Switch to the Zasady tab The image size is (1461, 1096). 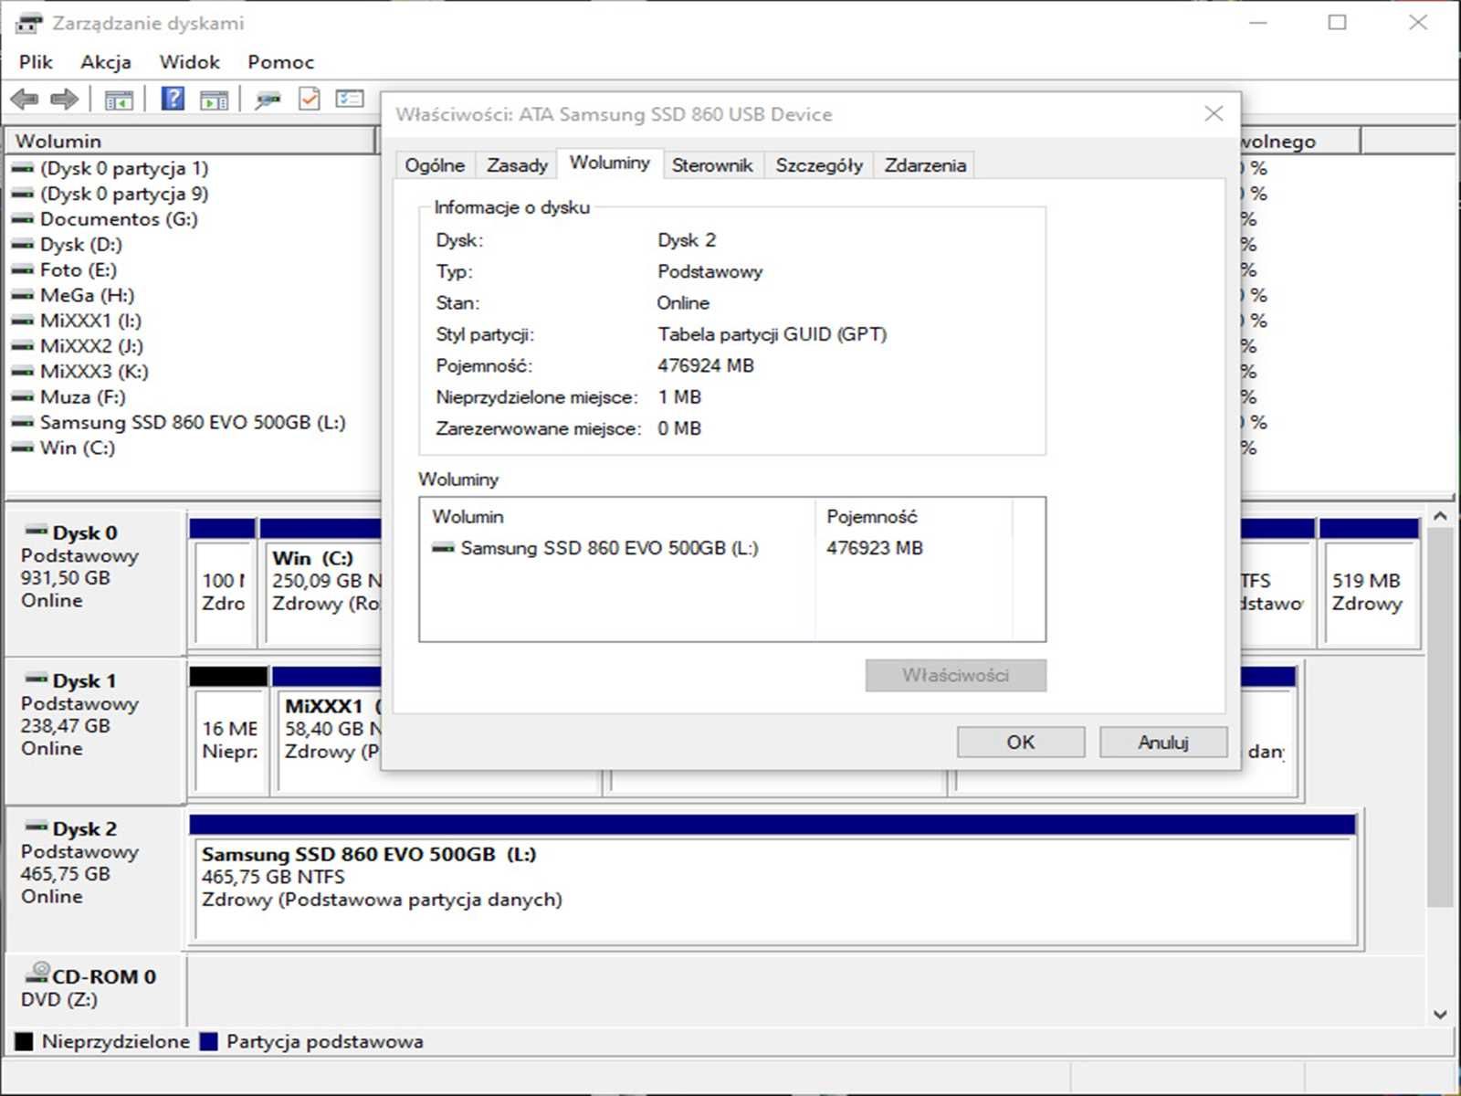pyautogui.click(x=517, y=165)
